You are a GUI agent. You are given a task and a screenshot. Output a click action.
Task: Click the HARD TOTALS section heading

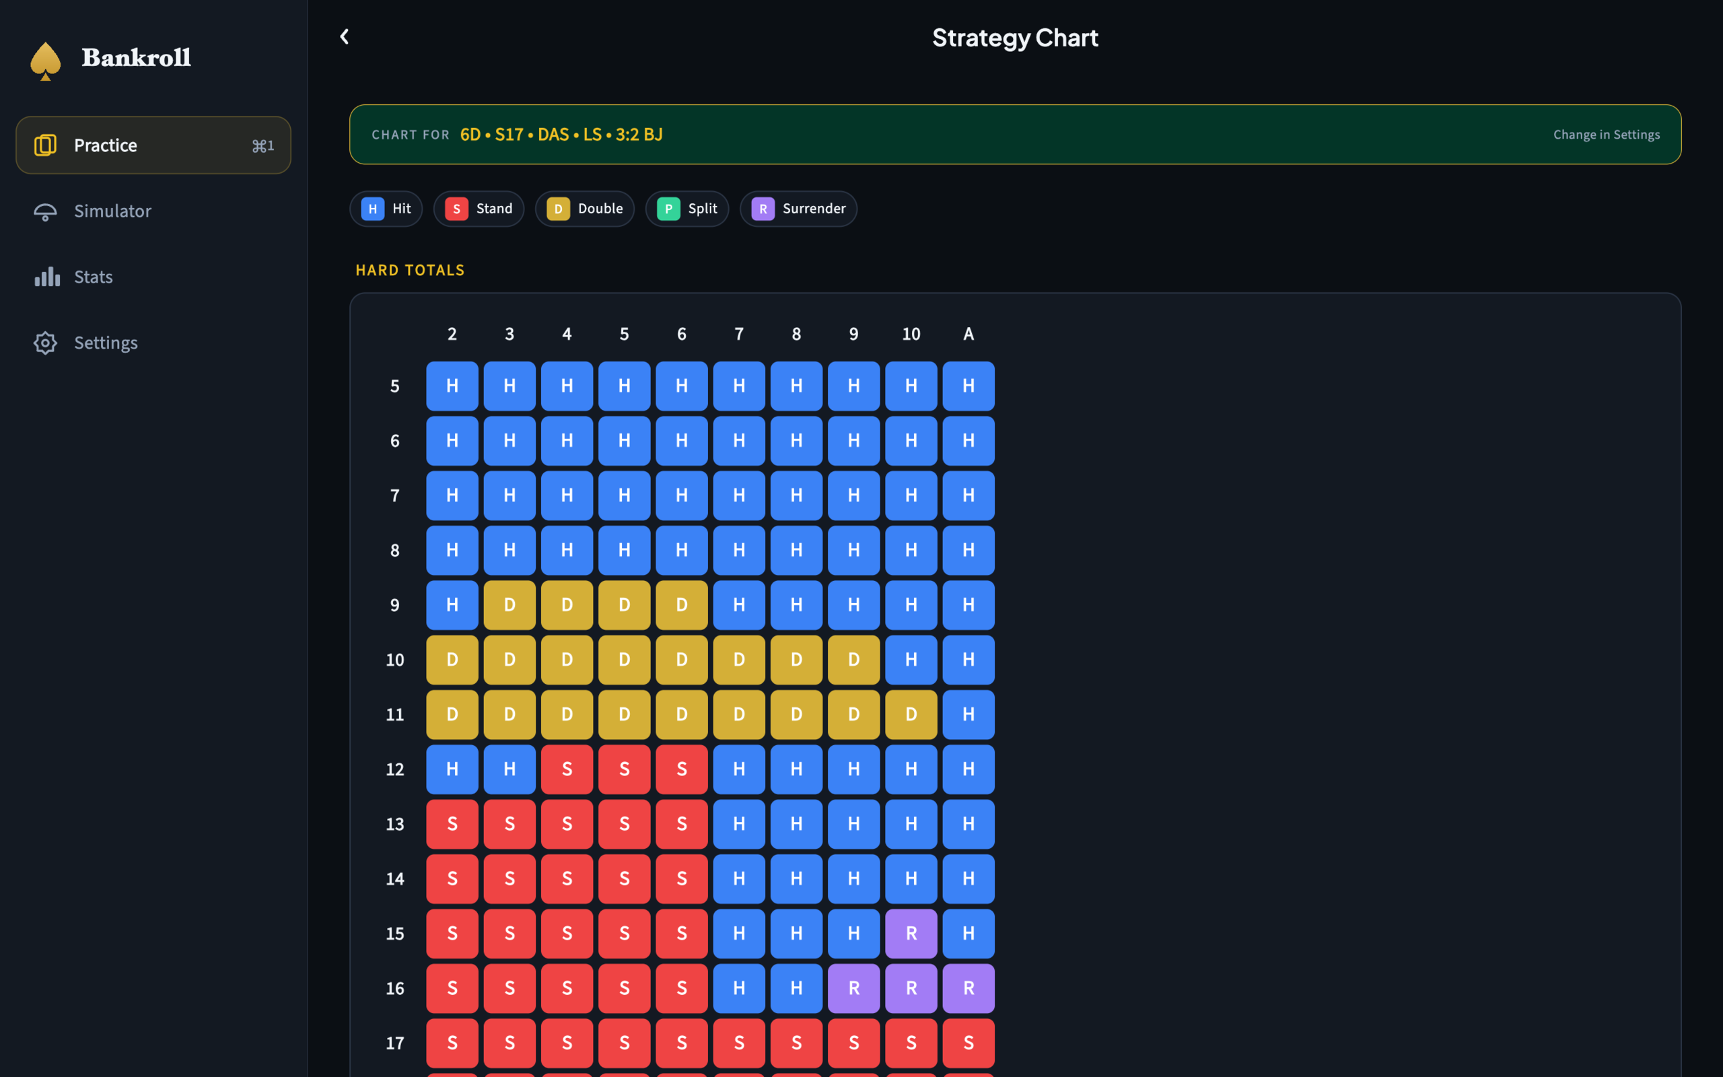(x=410, y=271)
